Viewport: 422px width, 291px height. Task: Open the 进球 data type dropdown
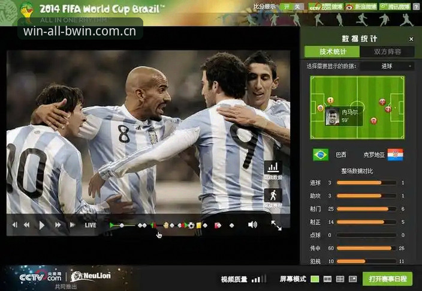click(x=387, y=66)
